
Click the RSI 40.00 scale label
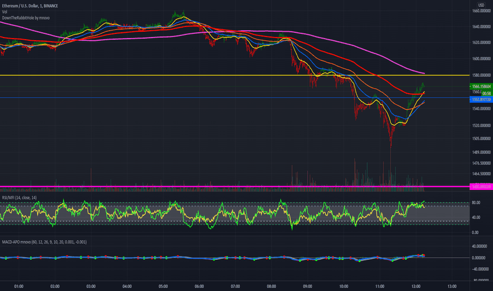[x=476, y=217]
